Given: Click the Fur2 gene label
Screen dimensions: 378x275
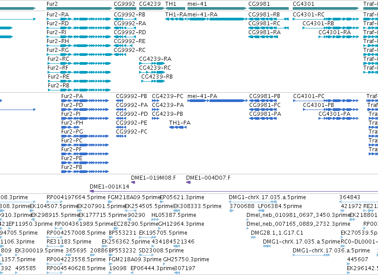Looking at the screenshot, I should pyautogui.click(x=52, y=4).
